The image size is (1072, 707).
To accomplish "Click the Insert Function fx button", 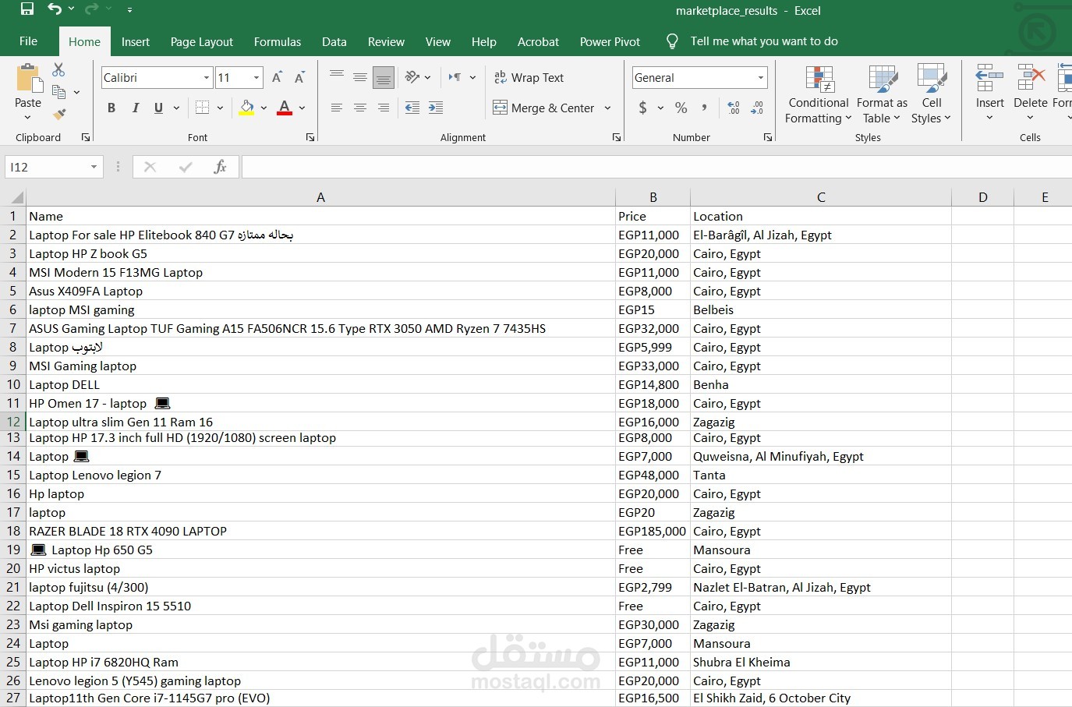I will tap(220, 167).
